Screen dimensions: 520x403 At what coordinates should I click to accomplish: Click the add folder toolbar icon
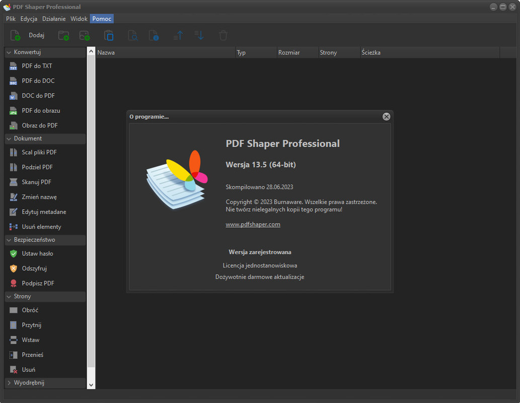point(63,35)
